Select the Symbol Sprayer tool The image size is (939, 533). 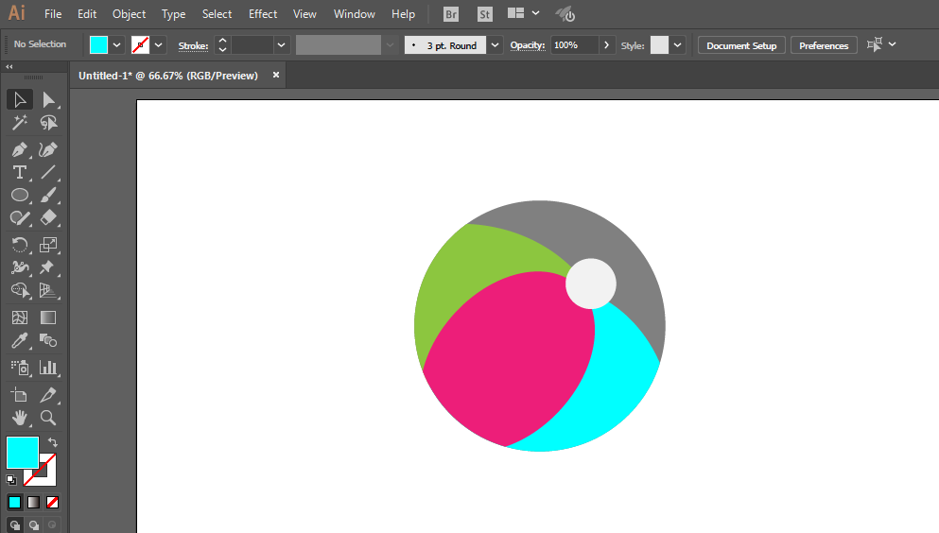pyautogui.click(x=20, y=368)
